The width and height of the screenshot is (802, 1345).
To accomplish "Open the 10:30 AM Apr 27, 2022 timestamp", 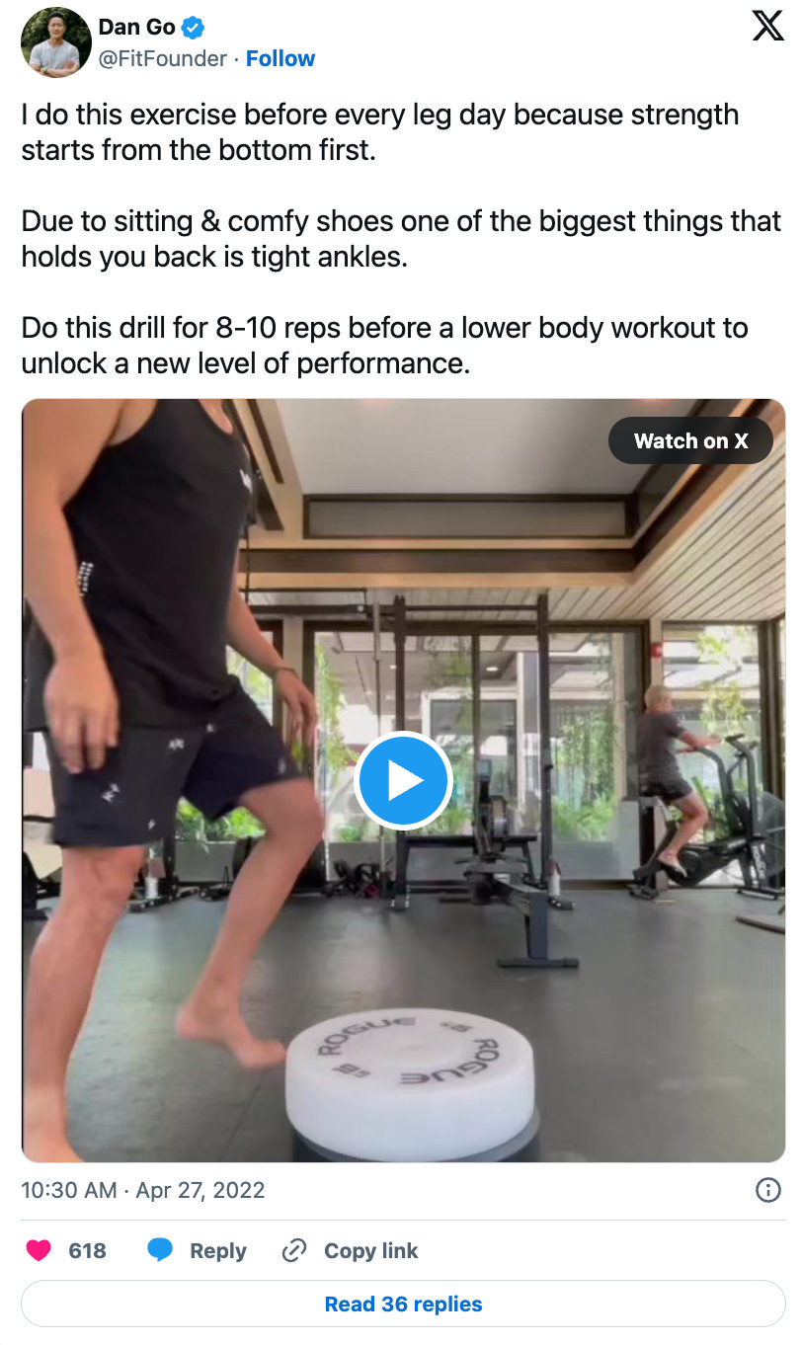I will point(143,1190).
